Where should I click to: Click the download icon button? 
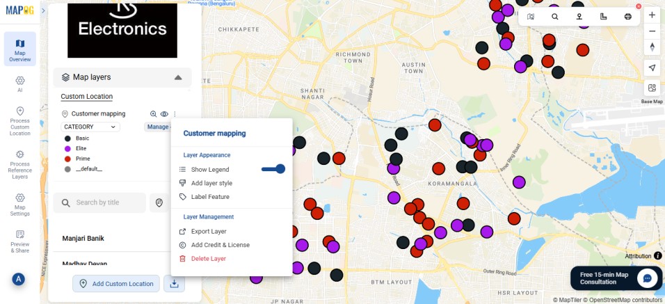click(175, 284)
